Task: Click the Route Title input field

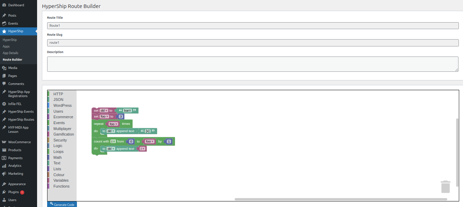Action: coord(253,26)
